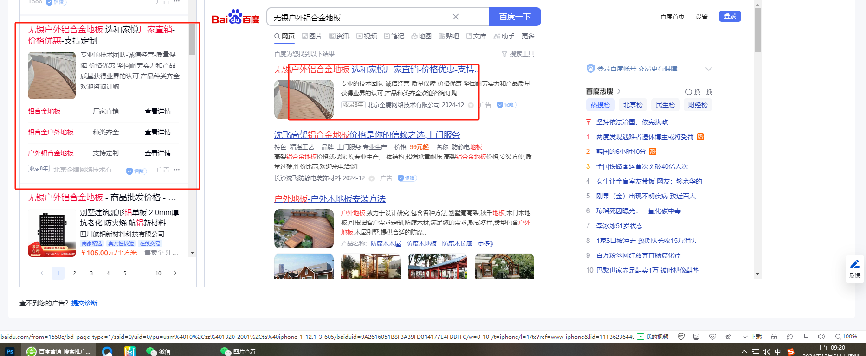Clear the Baidu search box text

456,17
